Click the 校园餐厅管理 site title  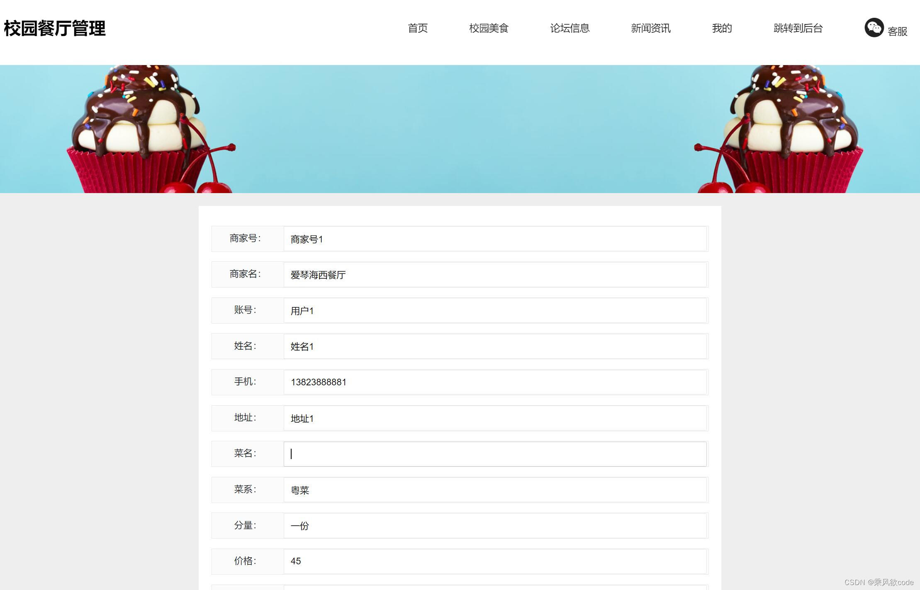(x=54, y=28)
